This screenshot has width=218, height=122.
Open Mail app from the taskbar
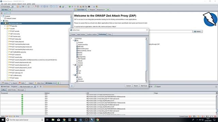point(59,120)
